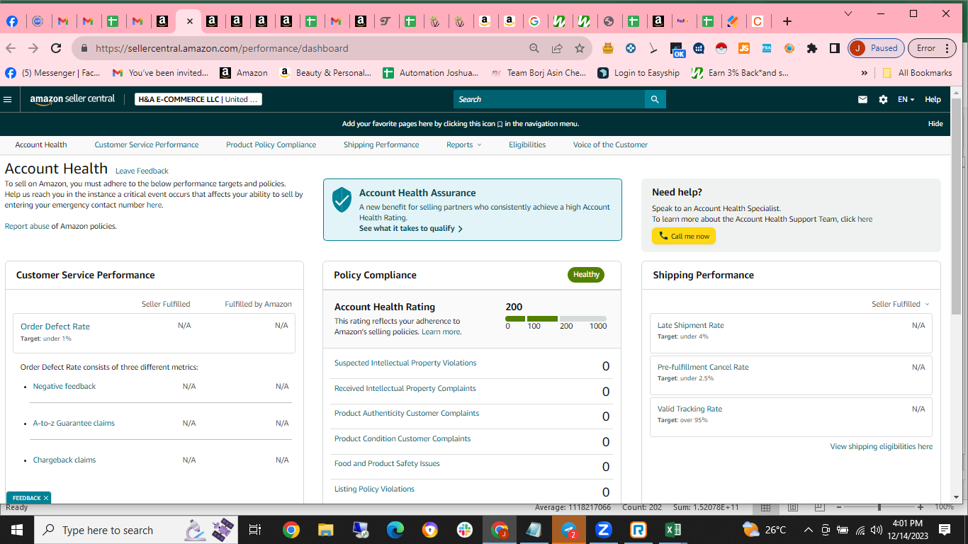Open the EN language dropdown
Viewport: 968px width, 544px height.
906,99
